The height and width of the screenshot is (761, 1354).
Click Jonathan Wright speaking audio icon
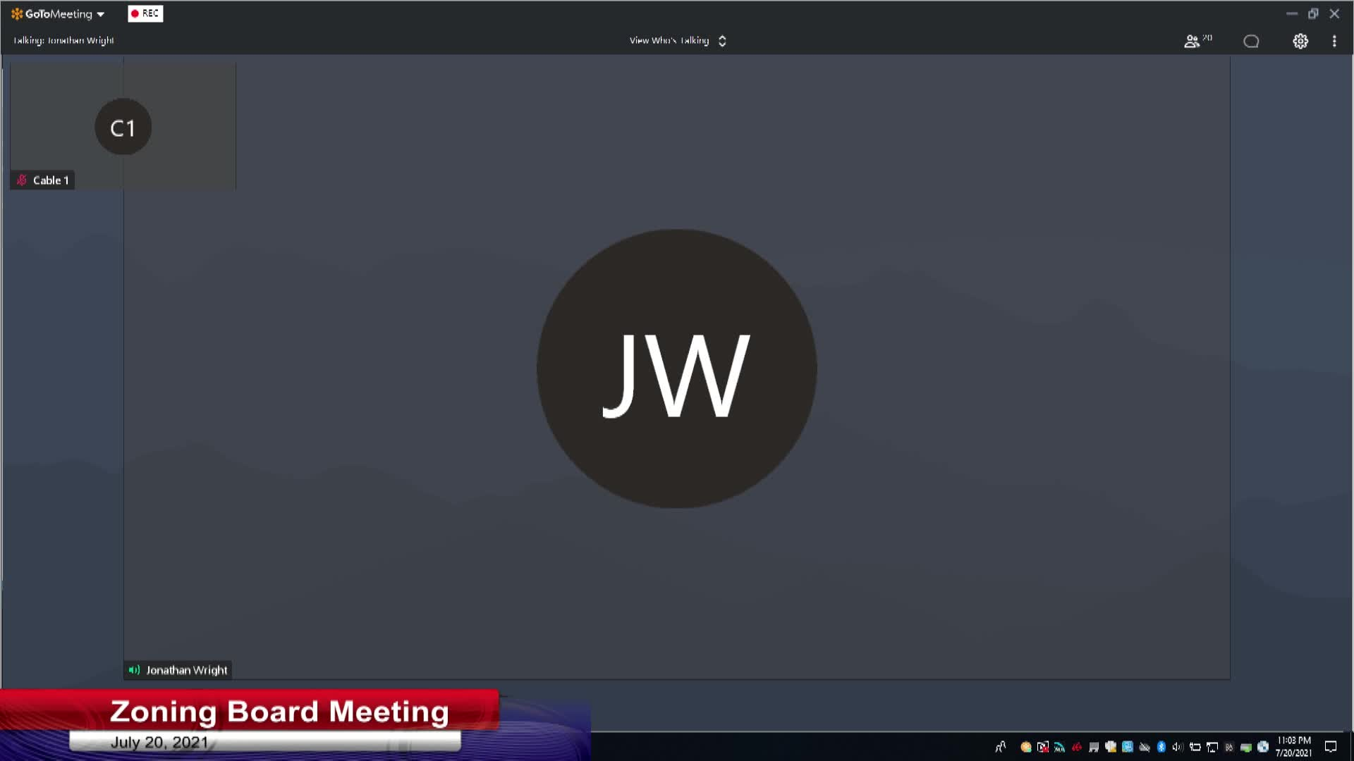coord(134,670)
